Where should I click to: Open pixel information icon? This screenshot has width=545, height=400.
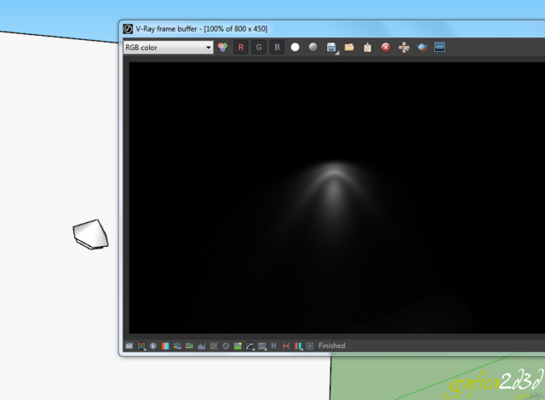153,346
